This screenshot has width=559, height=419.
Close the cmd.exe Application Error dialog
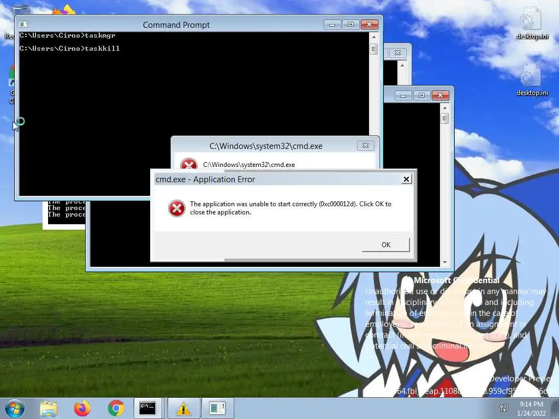(406, 179)
